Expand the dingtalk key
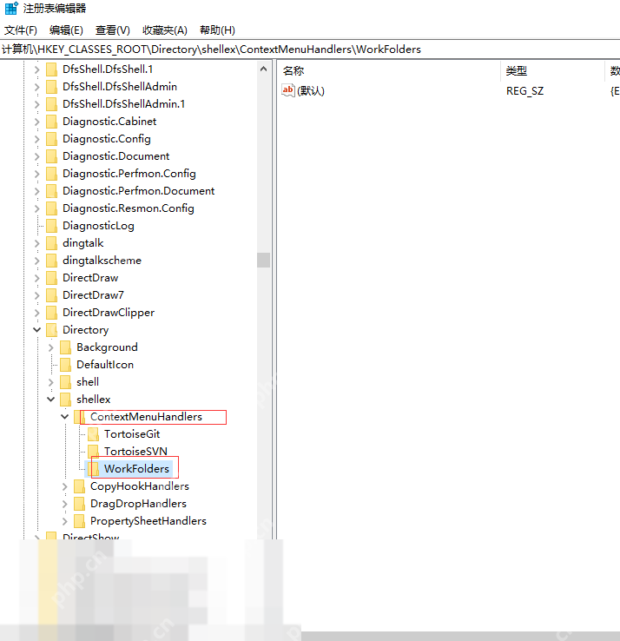 (37, 243)
